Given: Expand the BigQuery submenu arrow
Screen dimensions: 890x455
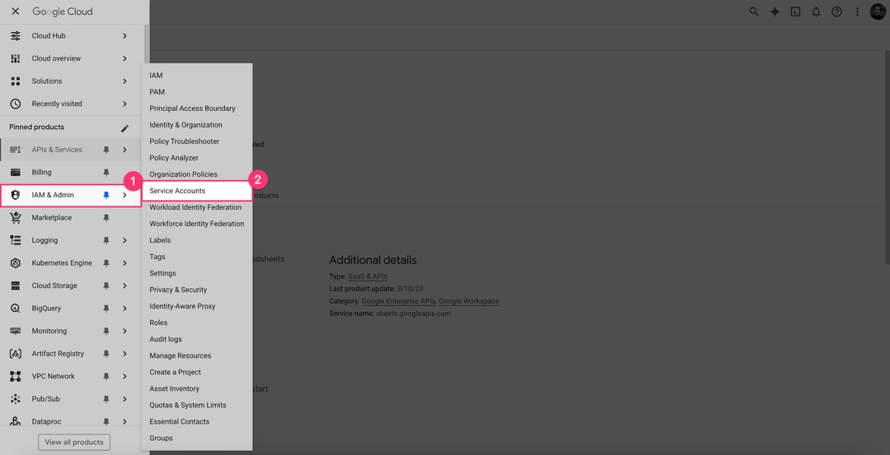Looking at the screenshot, I should point(124,309).
